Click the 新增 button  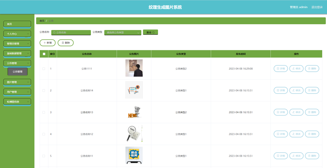coord(48,43)
